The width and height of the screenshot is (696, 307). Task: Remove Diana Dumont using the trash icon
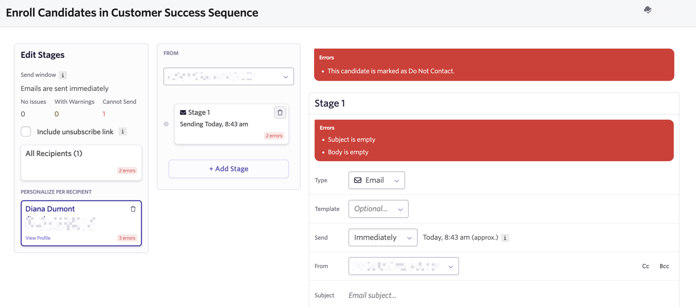tap(133, 209)
